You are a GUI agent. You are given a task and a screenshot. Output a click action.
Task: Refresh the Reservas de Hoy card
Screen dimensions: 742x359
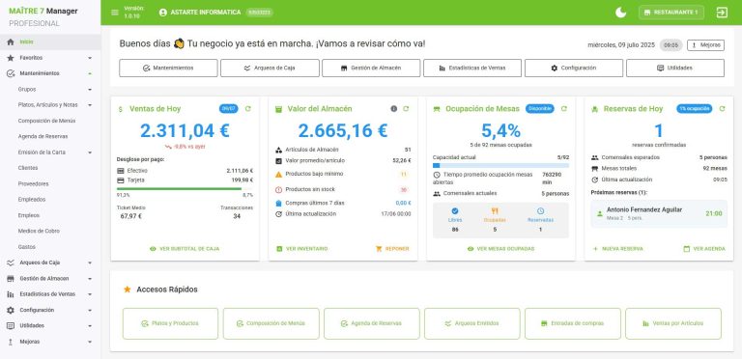pyautogui.click(x=722, y=109)
